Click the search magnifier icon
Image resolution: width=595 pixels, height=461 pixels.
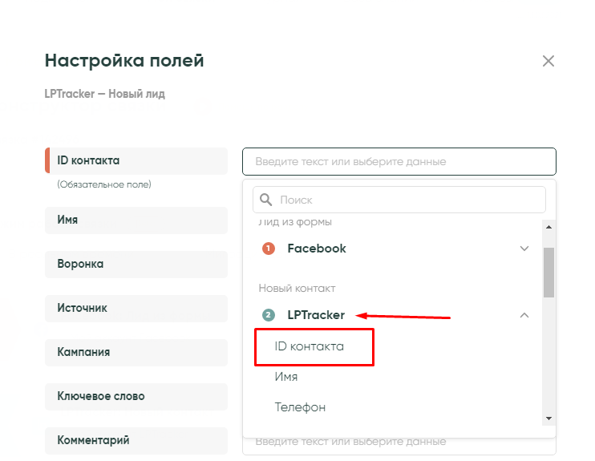265,200
